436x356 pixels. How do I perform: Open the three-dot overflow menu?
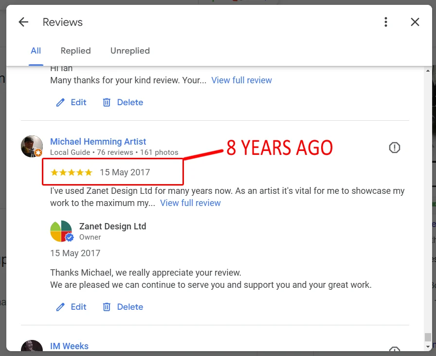386,22
